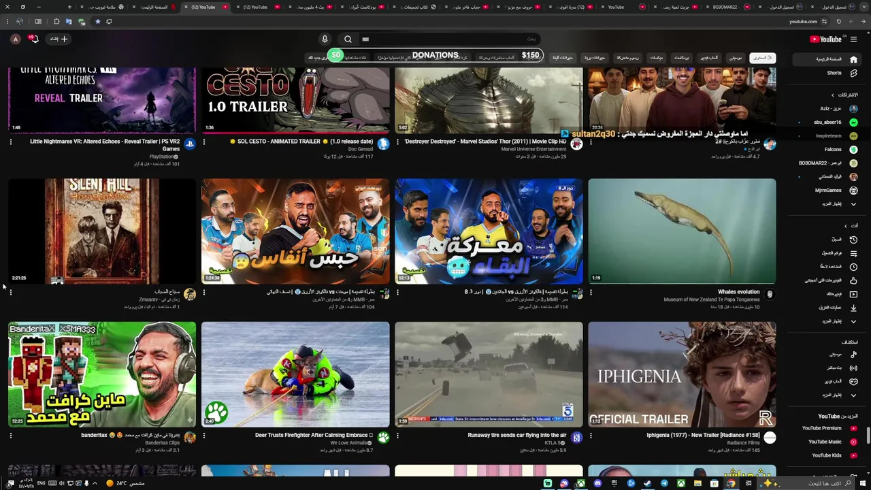The image size is (871, 490).
Task: Click the YouTube search input field
Action: click(449, 39)
